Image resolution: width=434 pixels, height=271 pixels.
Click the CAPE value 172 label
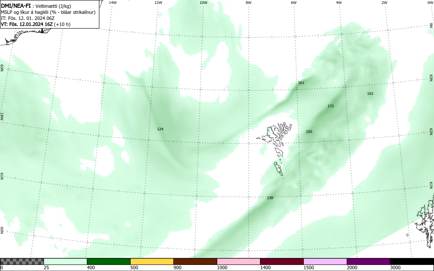[x=330, y=106]
